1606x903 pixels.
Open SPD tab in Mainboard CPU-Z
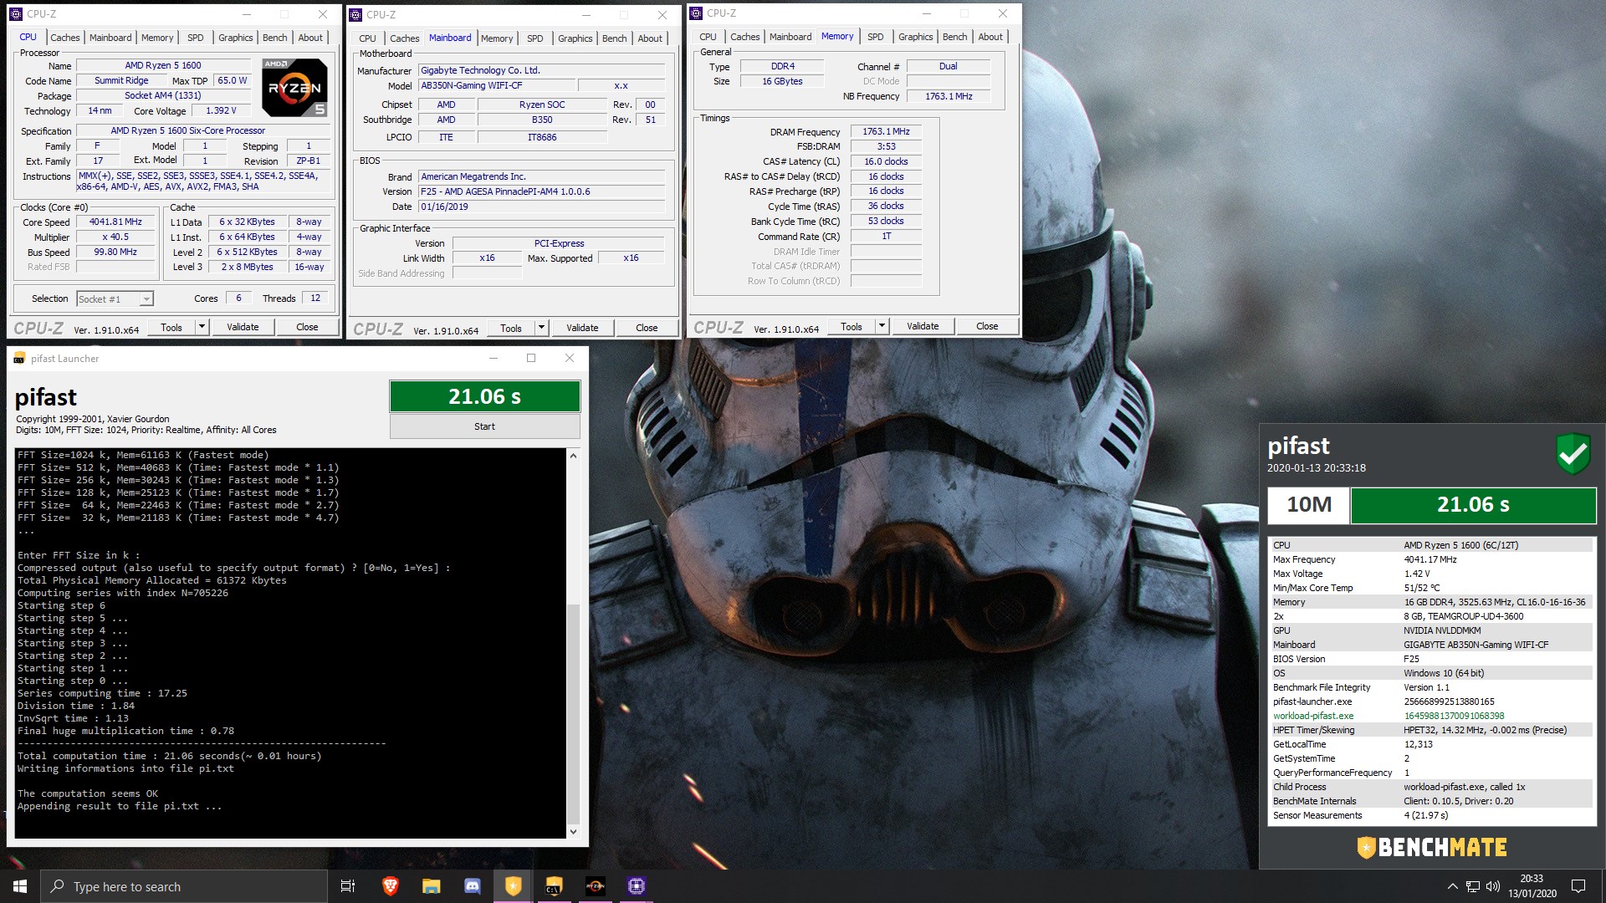[535, 38]
